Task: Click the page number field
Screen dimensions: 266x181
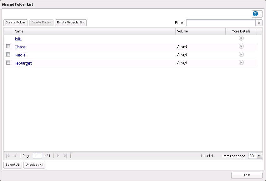Action: click(37, 156)
